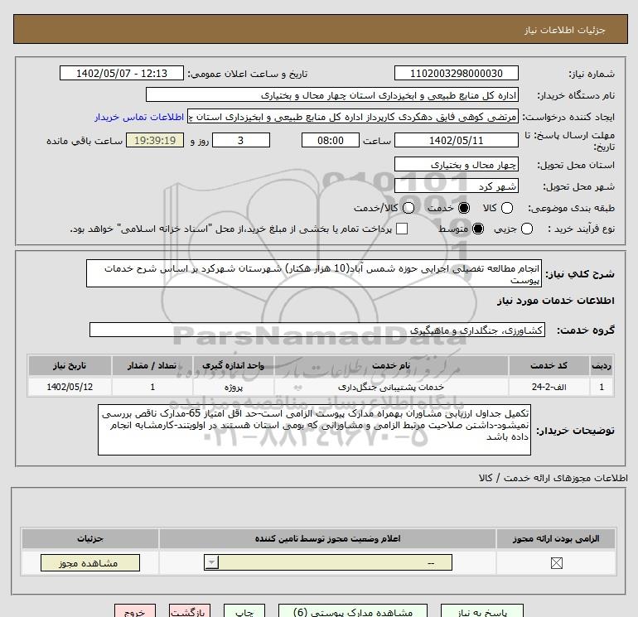Viewport: 638px width, 617px height.
Task: Choose the متوسط purchase type radio
Action: point(478,229)
